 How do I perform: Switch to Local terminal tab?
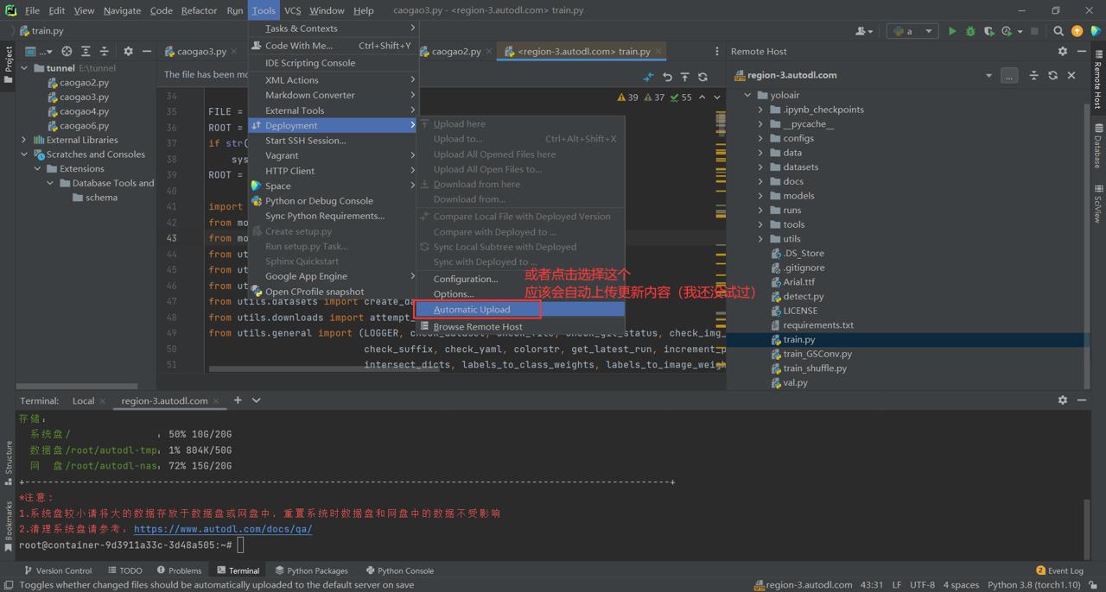[x=83, y=400]
